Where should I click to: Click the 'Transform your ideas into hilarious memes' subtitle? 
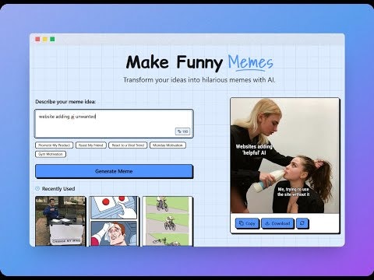(x=199, y=80)
